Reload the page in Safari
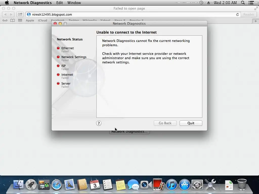 point(237,14)
